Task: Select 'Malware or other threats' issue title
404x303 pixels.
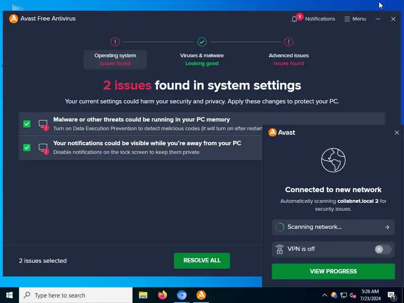Action: [142, 120]
